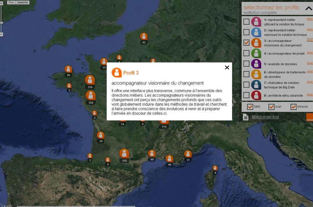Close the Profil 3 popup

pyautogui.click(x=227, y=67)
